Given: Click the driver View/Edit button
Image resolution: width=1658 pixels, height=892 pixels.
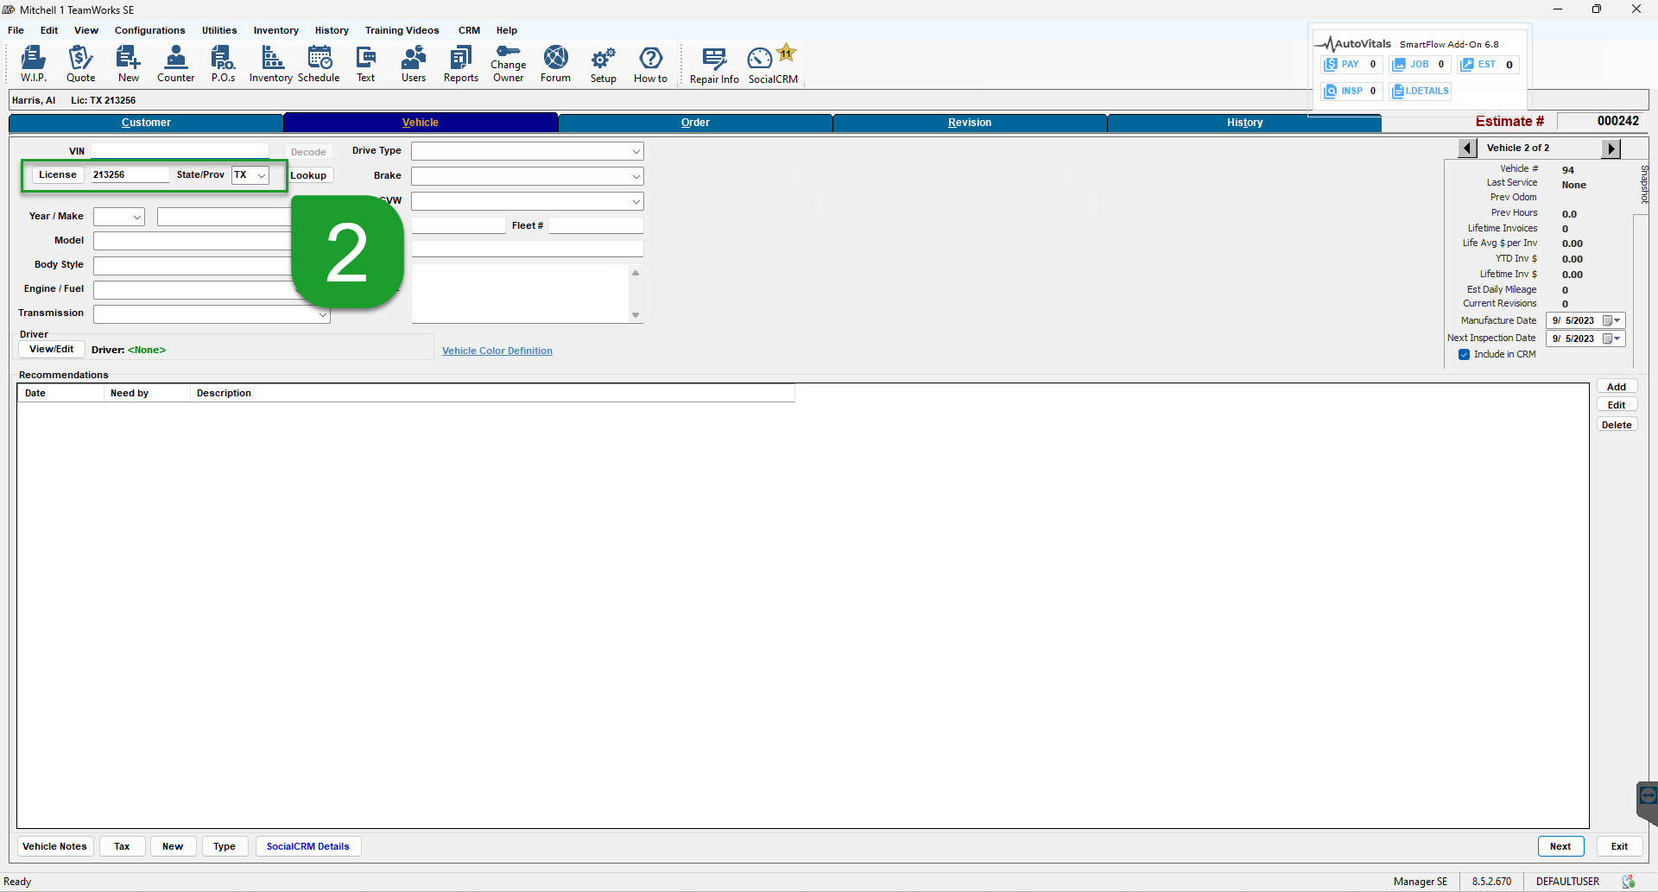Looking at the screenshot, I should pyautogui.click(x=52, y=349).
